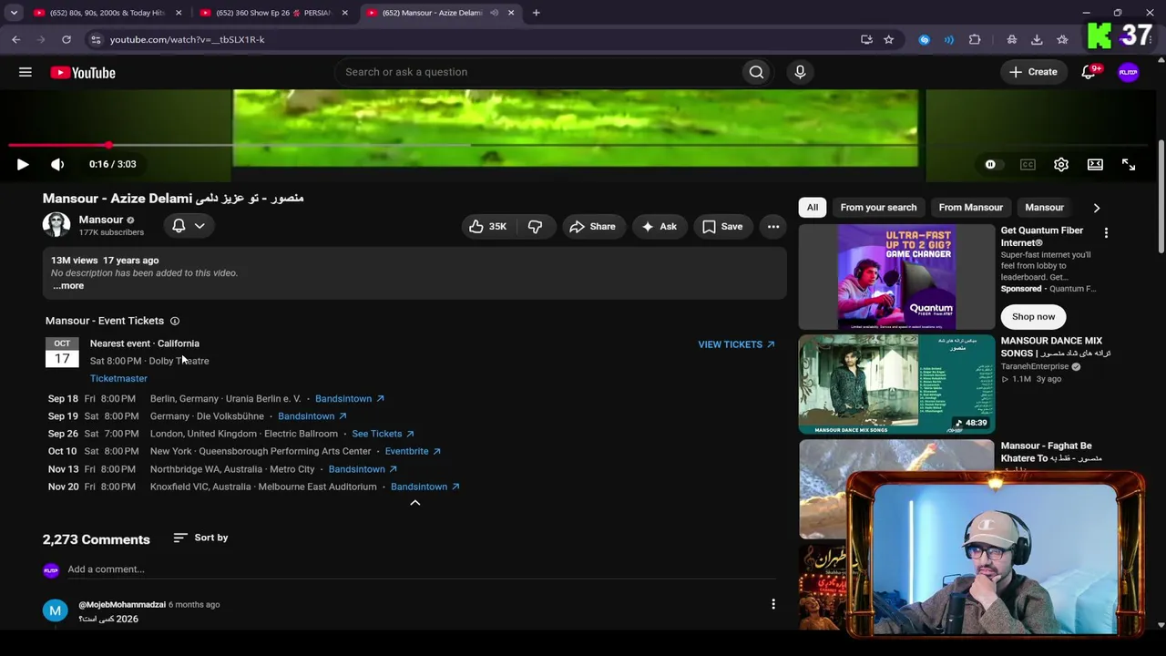Open the browser extensions puzzle icon

pyautogui.click(x=975, y=39)
